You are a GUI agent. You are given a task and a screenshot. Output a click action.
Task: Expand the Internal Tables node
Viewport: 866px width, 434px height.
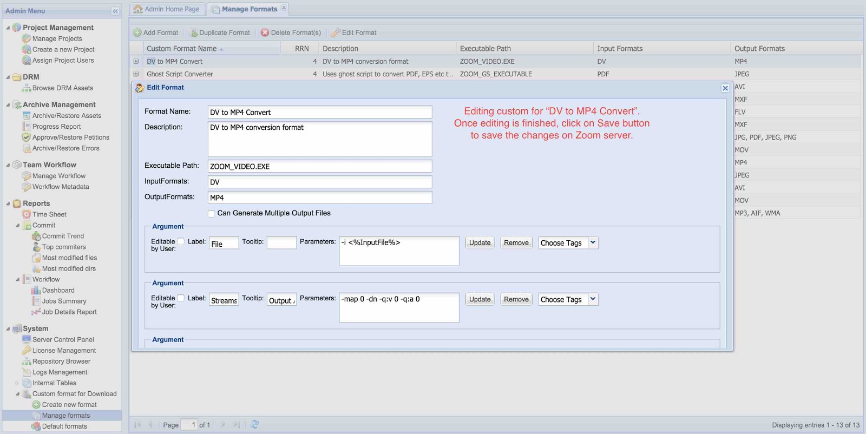pyautogui.click(x=17, y=383)
